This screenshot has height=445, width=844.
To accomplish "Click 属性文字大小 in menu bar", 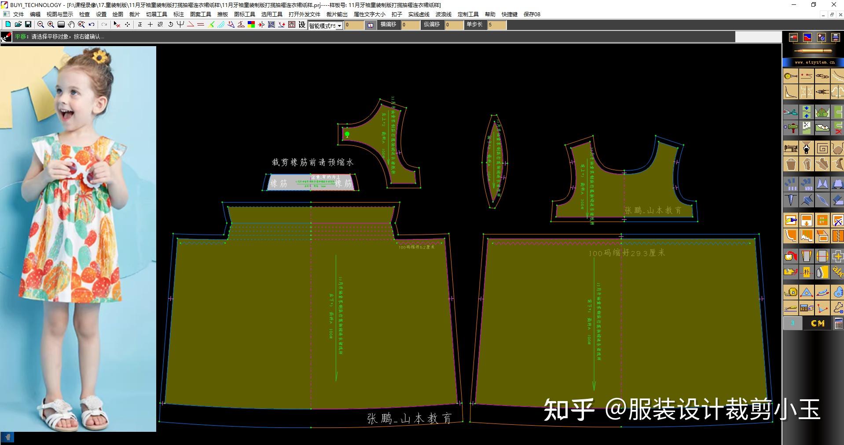I will [370, 14].
